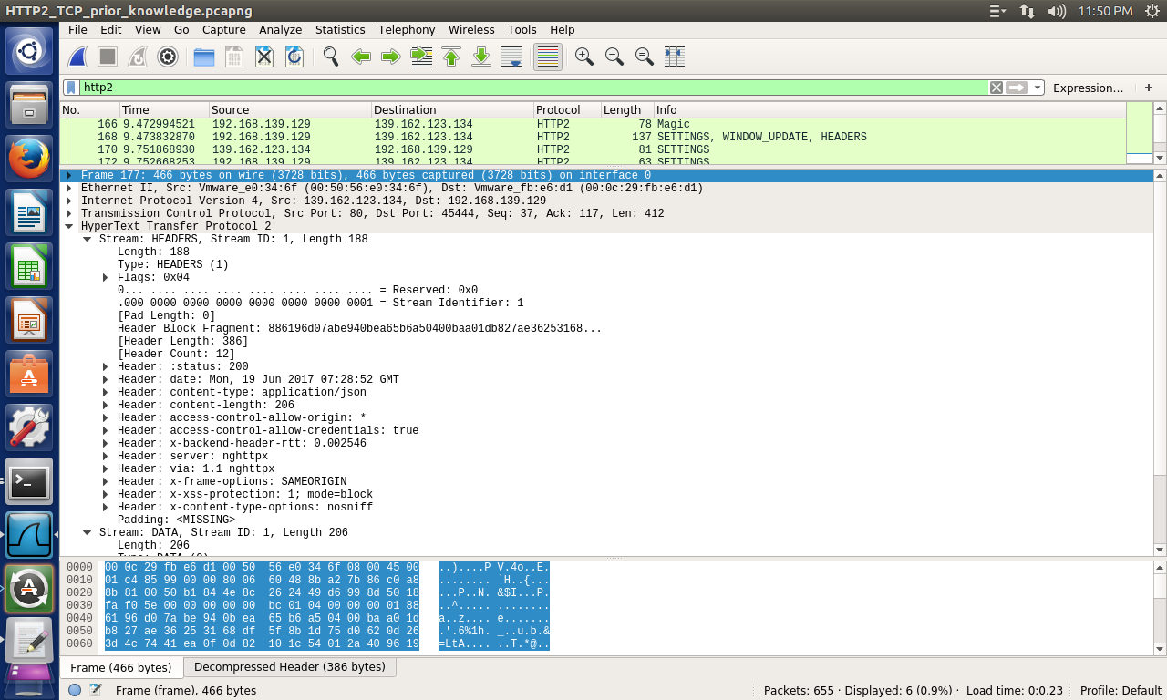1167x700 pixels.
Task: Toggle packet list colorization
Action: (x=547, y=57)
